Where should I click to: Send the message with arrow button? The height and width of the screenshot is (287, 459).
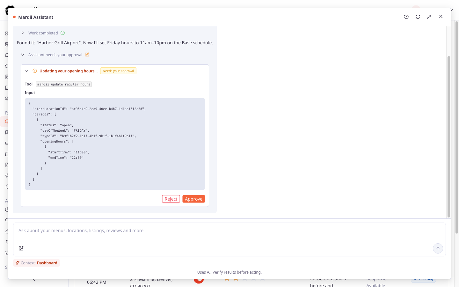pos(438,248)
